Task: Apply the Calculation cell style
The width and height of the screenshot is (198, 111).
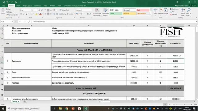Action: click(x=143, y=14)
